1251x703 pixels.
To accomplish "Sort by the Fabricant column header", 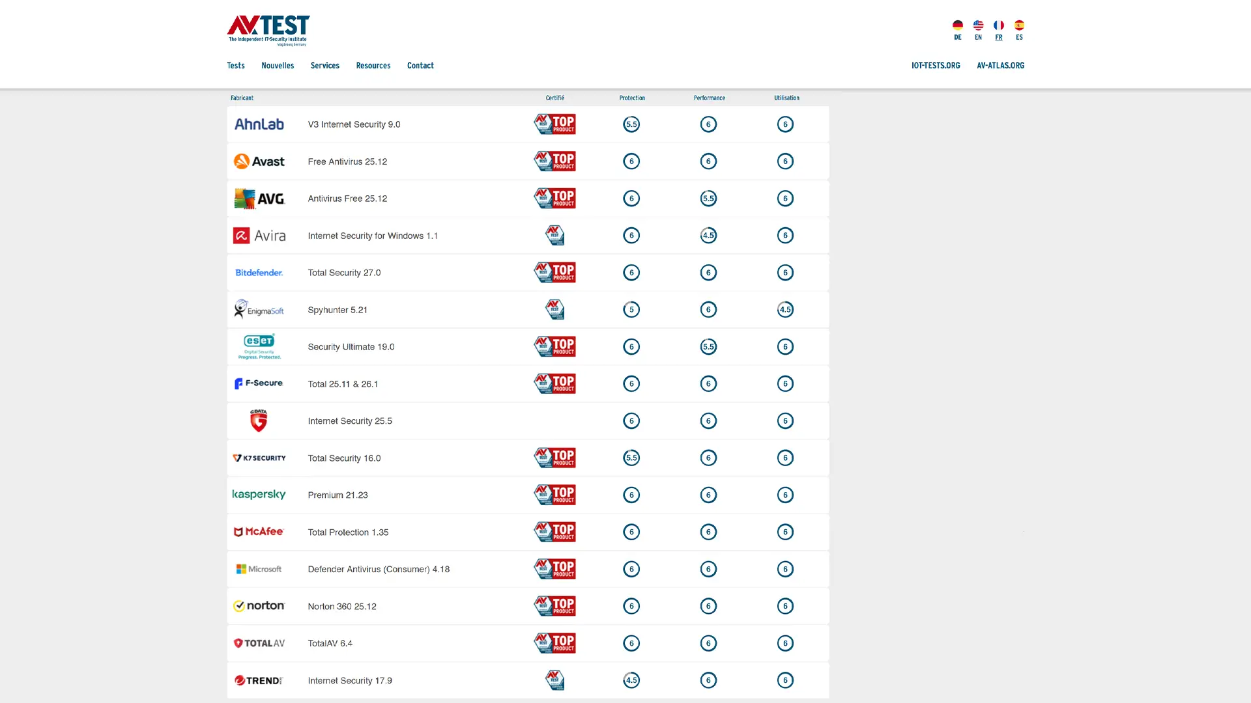I will (242, 98).
